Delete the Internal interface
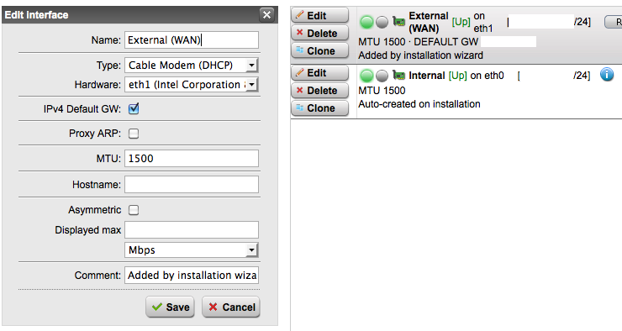The height and width of the screenshot is (331, 622). pos(319,91)
